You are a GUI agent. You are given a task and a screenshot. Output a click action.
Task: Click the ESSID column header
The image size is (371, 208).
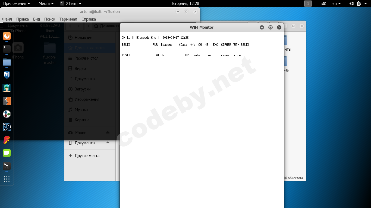pos(245,45)
